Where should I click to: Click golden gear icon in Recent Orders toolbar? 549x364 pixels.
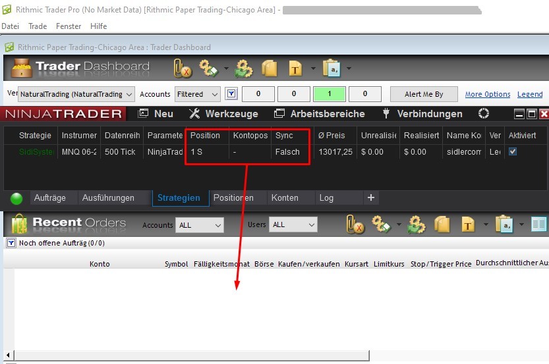click(416, 224)
